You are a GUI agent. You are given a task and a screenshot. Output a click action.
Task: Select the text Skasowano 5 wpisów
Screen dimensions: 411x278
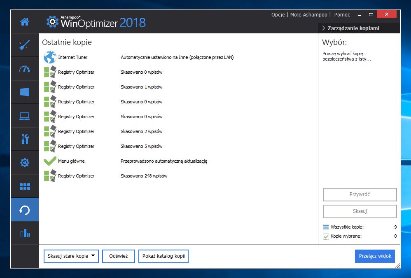click(x=142, y=146)
